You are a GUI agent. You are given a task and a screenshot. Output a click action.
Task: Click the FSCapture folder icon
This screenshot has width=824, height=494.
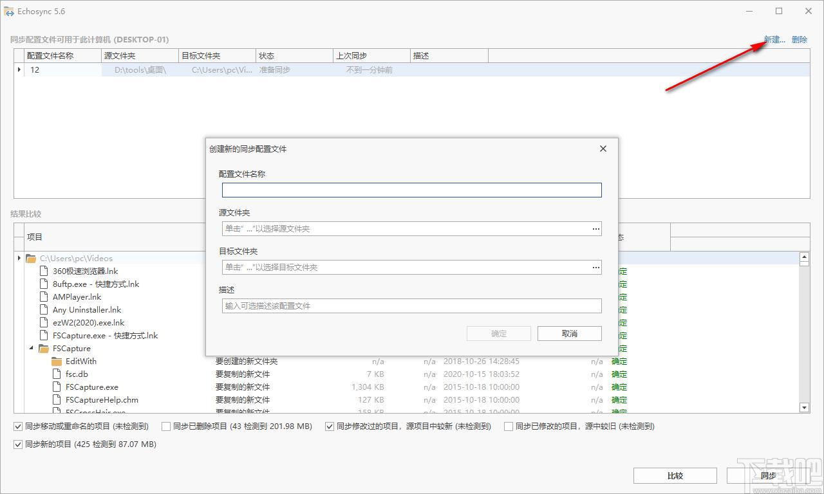tap(44, 348)
